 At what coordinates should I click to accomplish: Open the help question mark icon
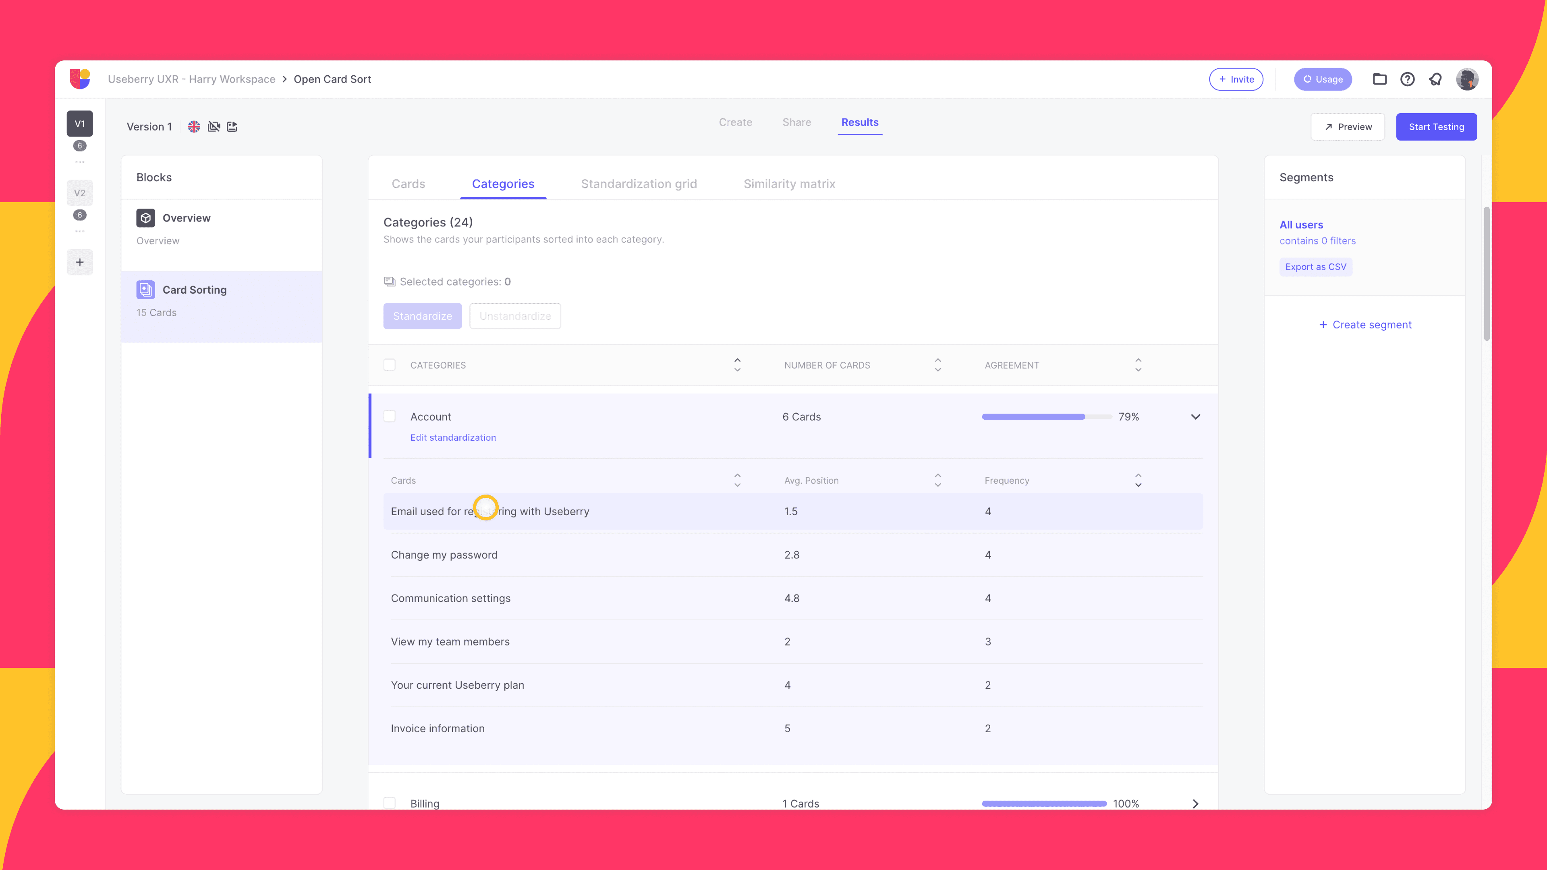[x=1407, y=79]
